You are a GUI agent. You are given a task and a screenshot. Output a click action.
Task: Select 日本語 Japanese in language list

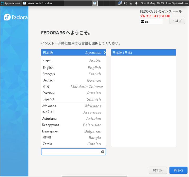(x=73, y=52)
